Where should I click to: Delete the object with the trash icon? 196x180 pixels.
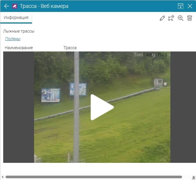pyautogui.click(x=190, y=18)
